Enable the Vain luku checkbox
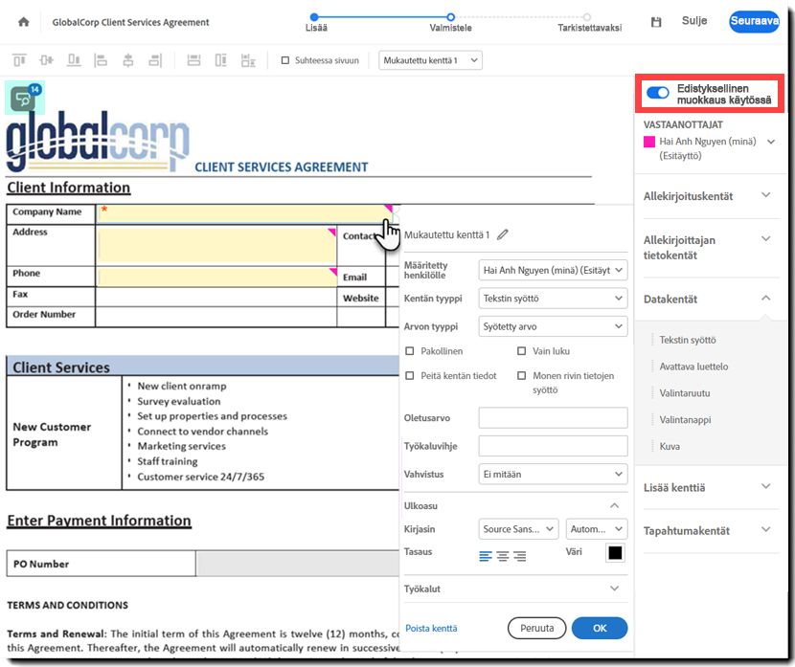The width and height of the screenshot is (795, 667). 521,351
